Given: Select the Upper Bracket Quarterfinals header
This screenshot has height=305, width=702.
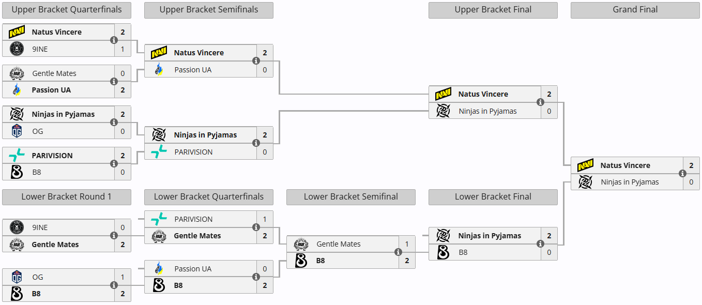Looking at the screenshot, I should point(67,10).
